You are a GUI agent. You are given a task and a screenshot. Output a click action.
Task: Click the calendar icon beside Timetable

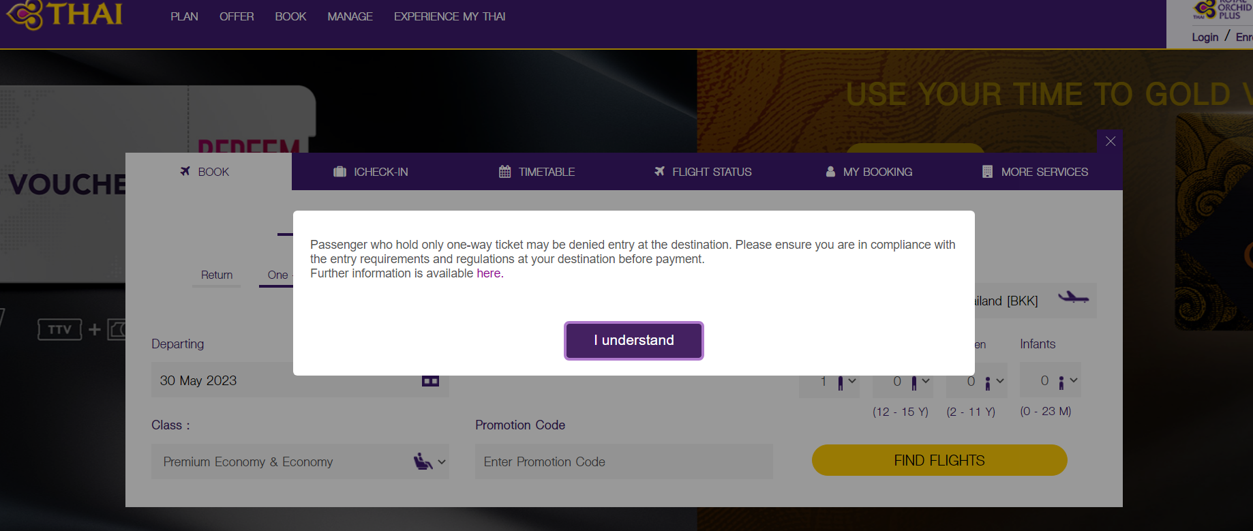(x=504, y=172)
